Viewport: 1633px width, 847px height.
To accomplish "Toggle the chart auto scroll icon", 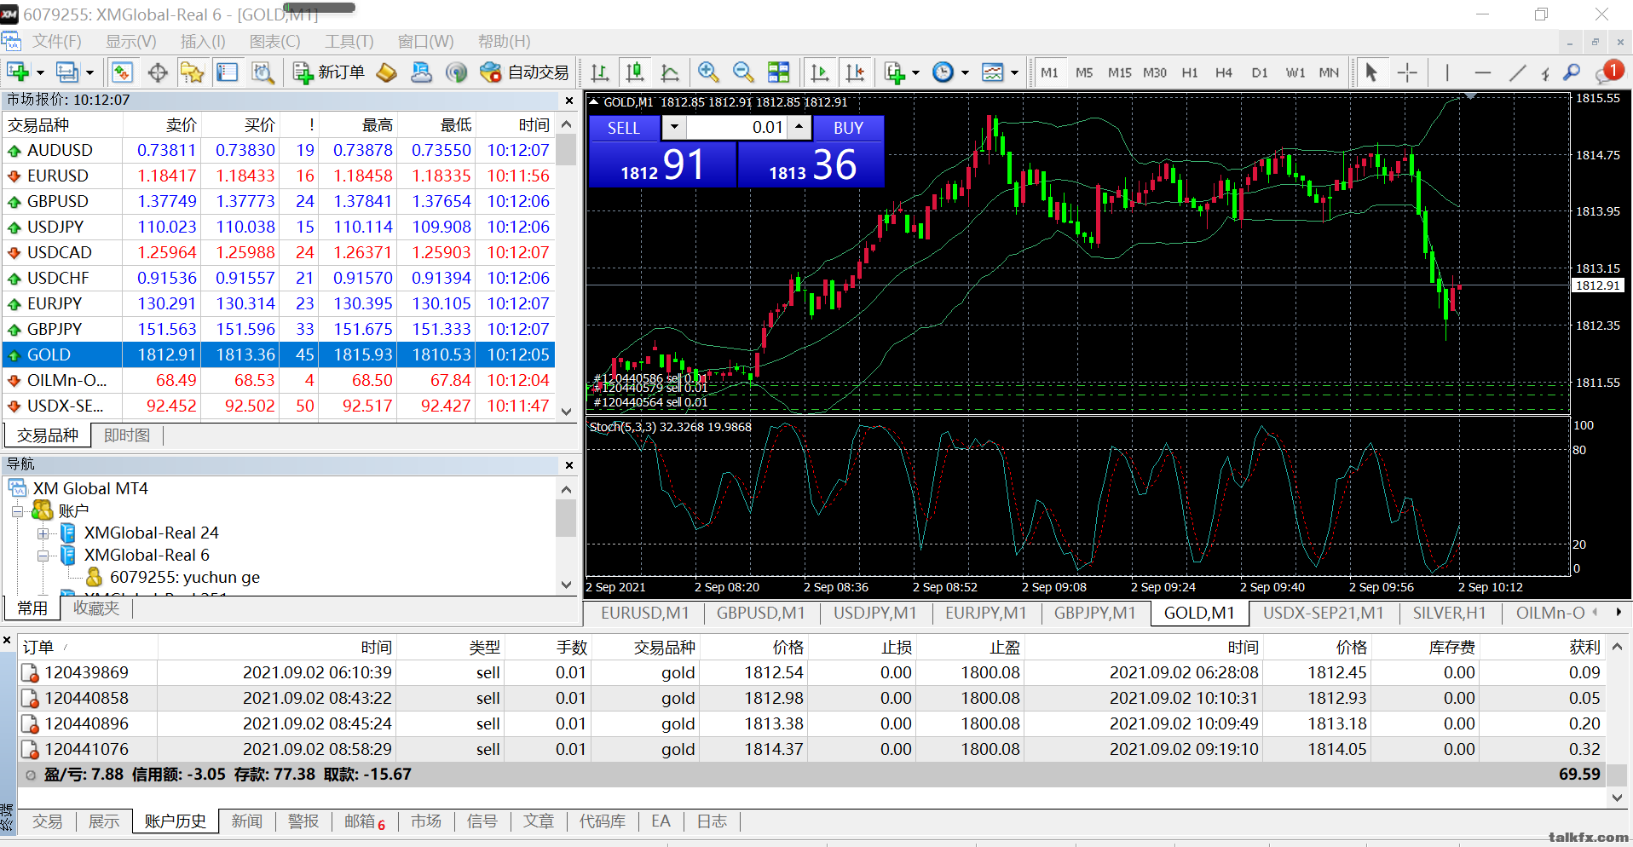I will click(820, 72).
